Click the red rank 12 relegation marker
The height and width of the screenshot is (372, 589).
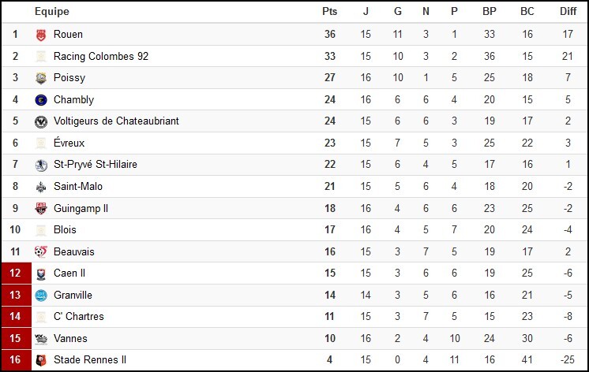coord(15,273)
